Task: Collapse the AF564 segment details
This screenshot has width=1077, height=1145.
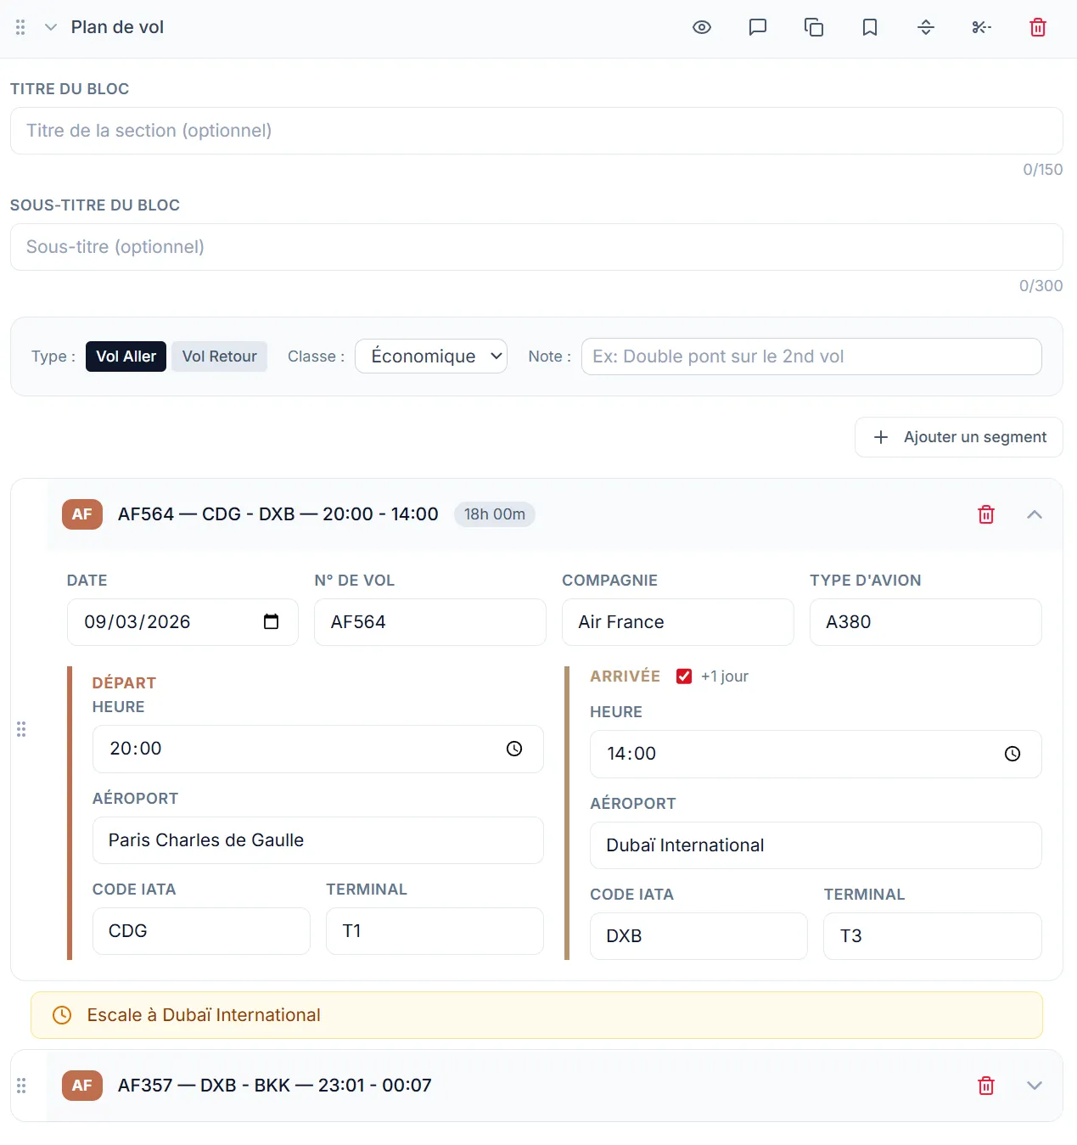Action: (x=1035, y=514)
